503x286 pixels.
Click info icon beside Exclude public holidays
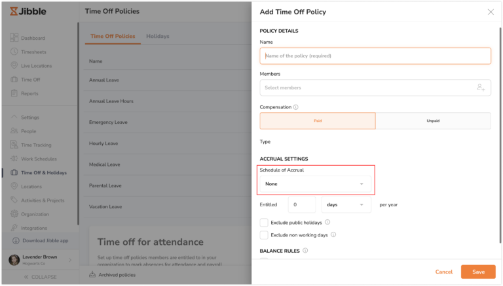click(327, 222)
